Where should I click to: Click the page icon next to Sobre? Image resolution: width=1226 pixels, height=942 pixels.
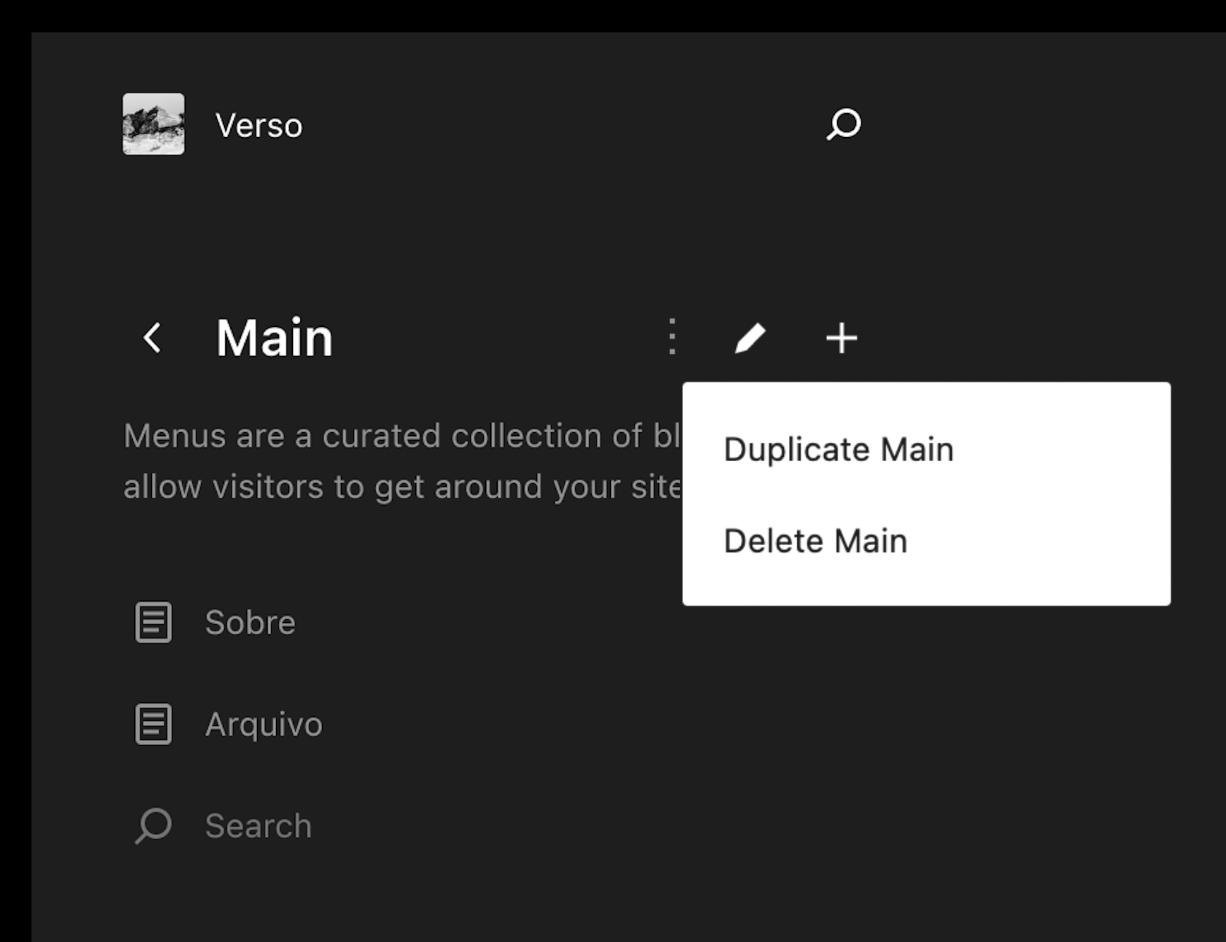pos(152,622)
